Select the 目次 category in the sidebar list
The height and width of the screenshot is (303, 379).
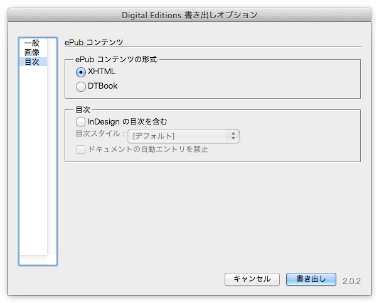33,62
